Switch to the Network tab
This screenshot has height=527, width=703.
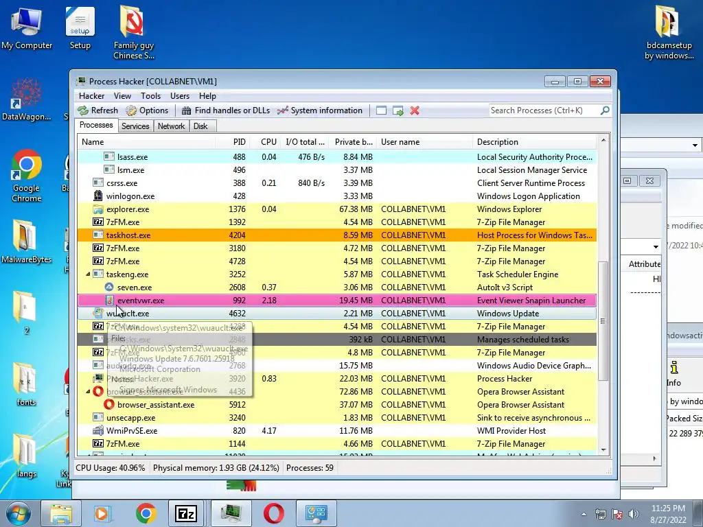pos(171,126)
